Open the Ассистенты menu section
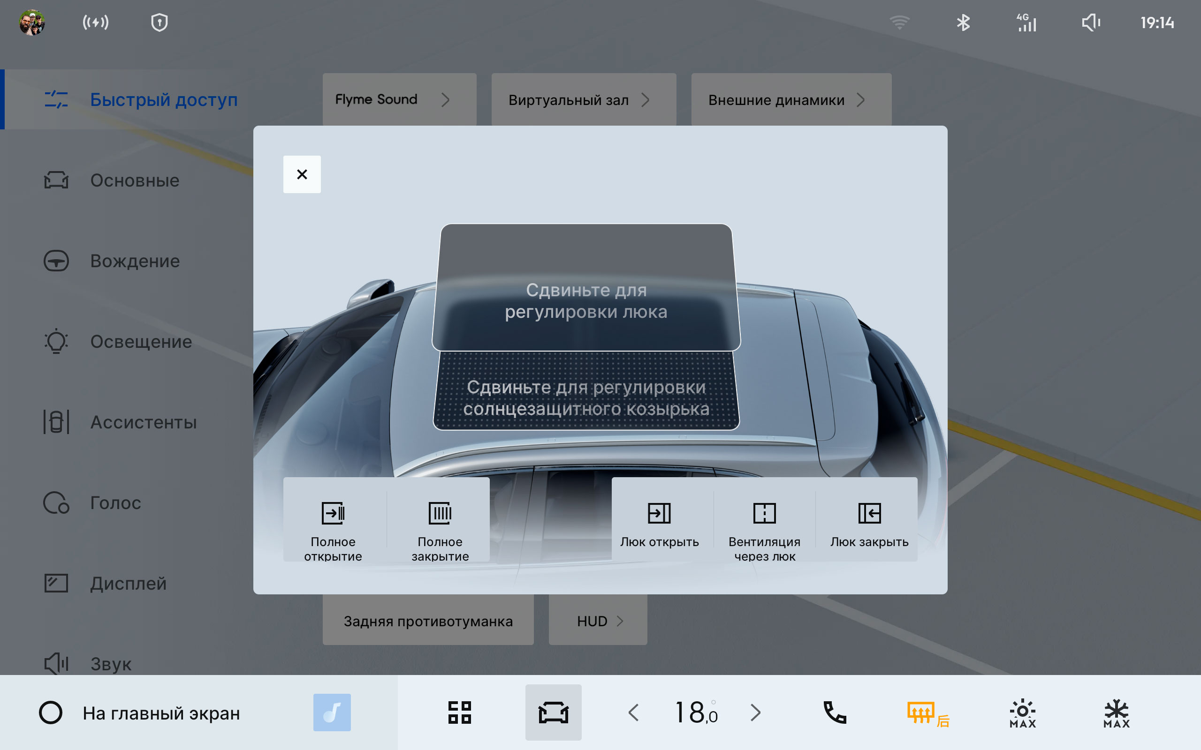1201x750 pixels. (143, 422)
